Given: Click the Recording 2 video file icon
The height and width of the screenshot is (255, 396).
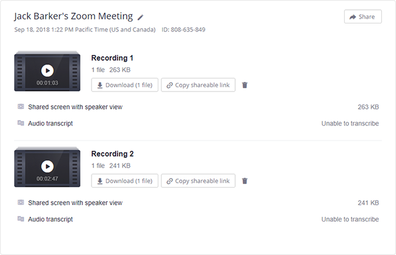Looking at the screenshot, I should (x=20, y=202).
